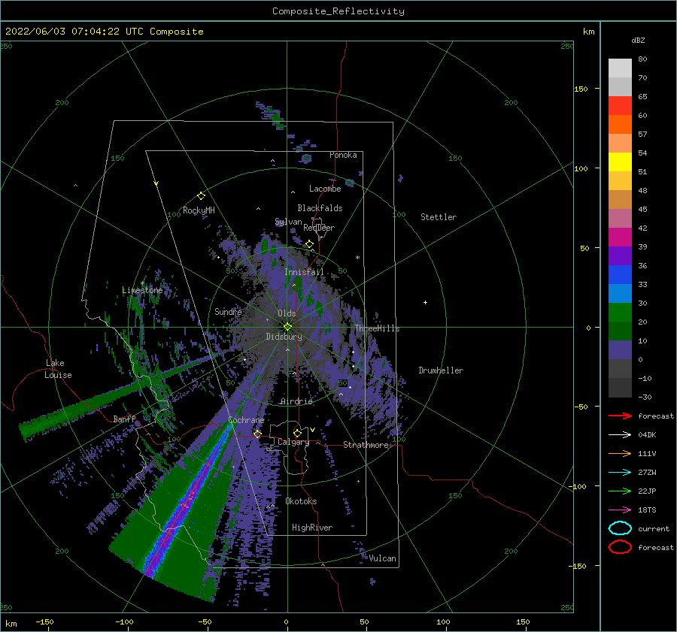Click the HighRiver label

[312, 528]
